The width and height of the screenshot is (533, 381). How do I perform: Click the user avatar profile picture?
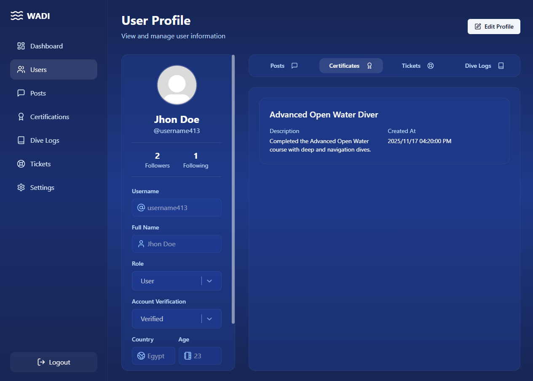pos(177,85)
